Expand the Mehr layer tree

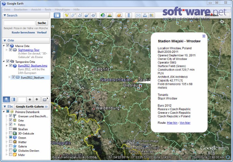[6, 155]
